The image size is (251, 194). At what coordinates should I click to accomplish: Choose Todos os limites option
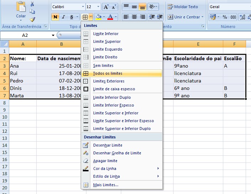tap(122, 73)
